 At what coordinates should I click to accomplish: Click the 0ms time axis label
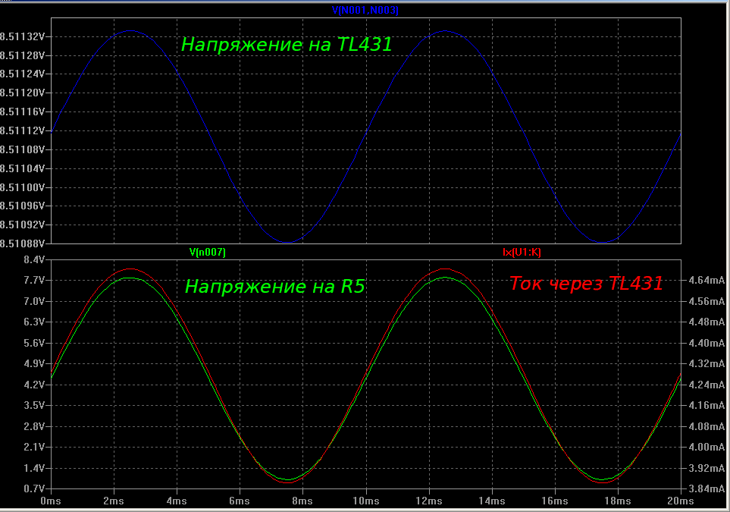coord(51,501)
